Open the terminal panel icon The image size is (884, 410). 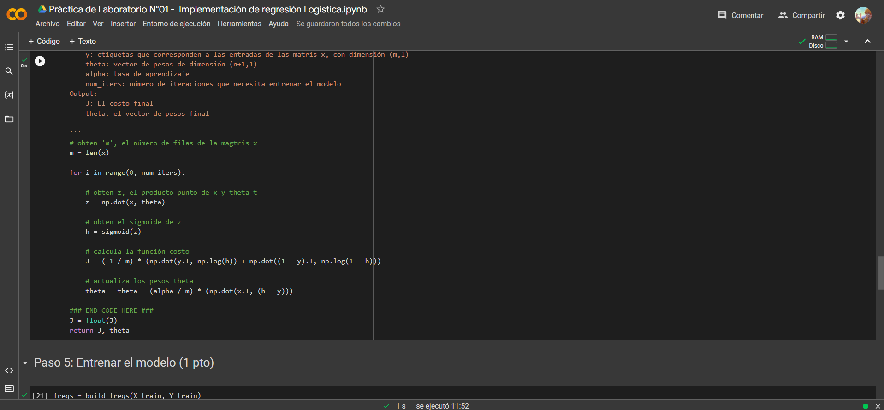pos(9,388)
